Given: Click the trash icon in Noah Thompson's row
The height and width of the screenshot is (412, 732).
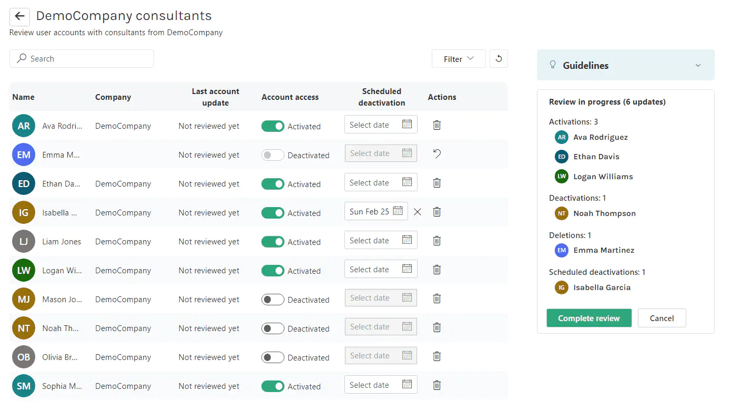Looking at the screenshot, I should [x=436, y=327].
